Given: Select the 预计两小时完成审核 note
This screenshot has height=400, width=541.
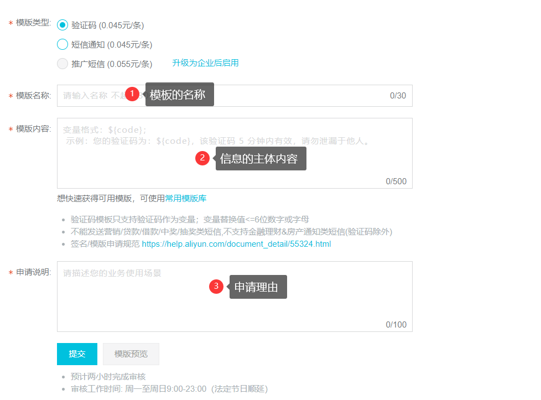Looking at the screenshot, I should coord(108,377).
